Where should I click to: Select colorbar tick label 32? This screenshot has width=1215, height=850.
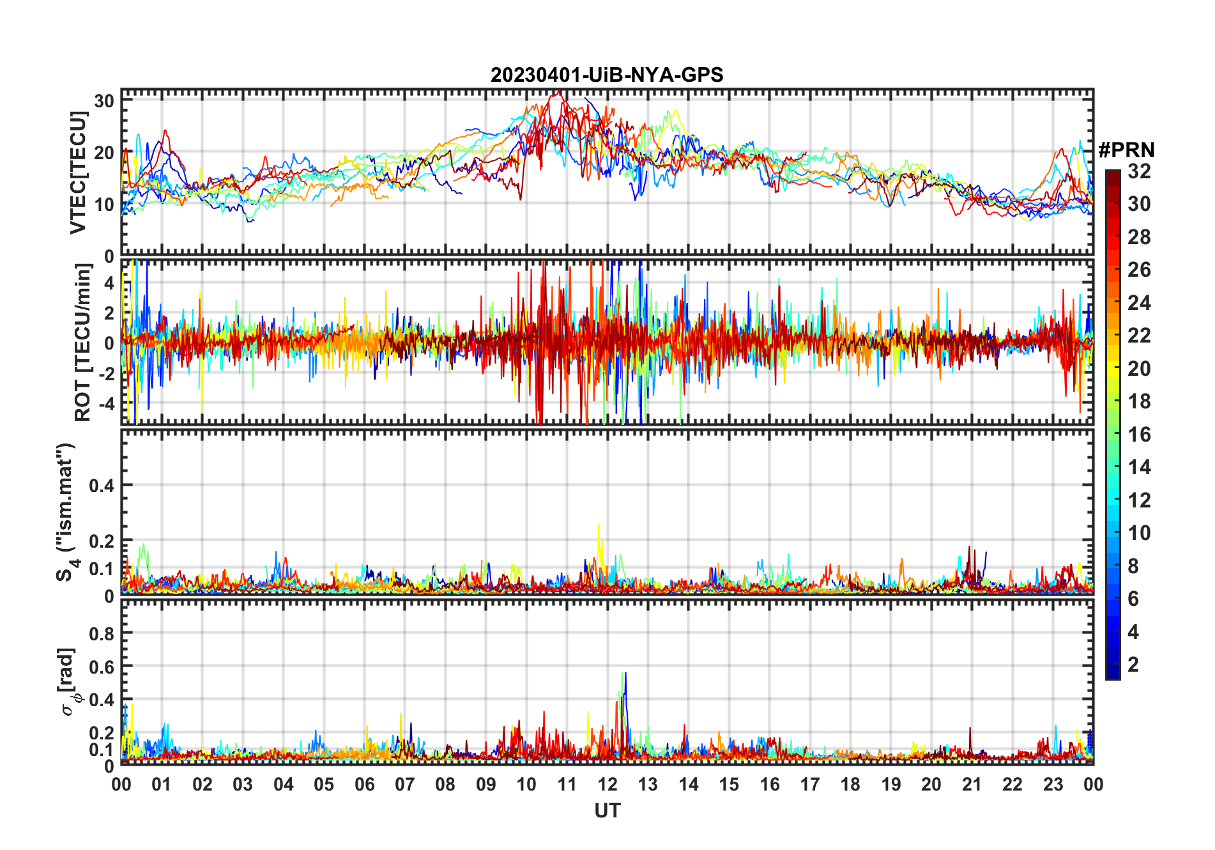1139,171
